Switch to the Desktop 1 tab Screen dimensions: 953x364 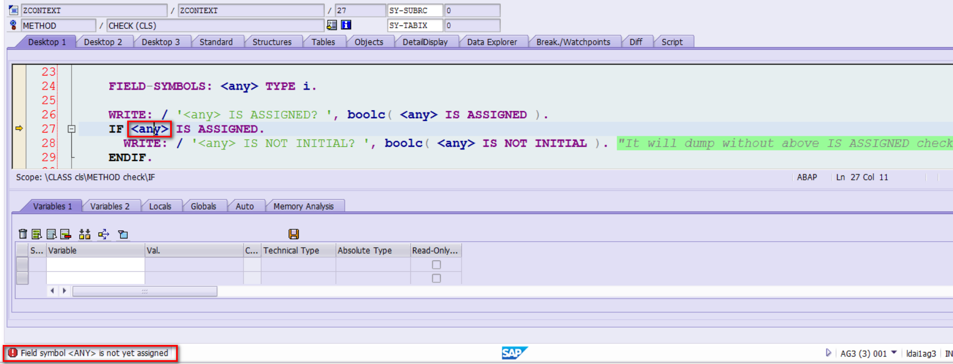[47, 42]
